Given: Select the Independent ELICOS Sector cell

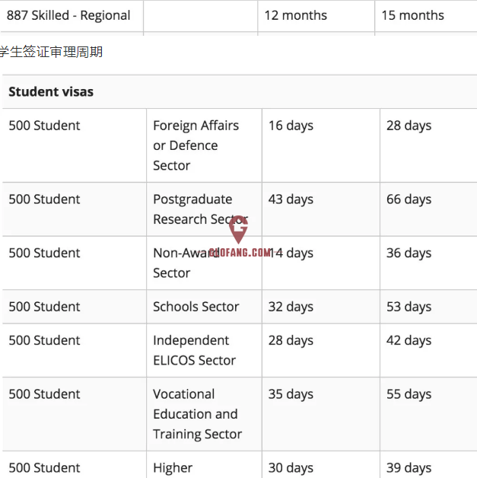Looking at the screenshot, I should (x=204, y=350).
